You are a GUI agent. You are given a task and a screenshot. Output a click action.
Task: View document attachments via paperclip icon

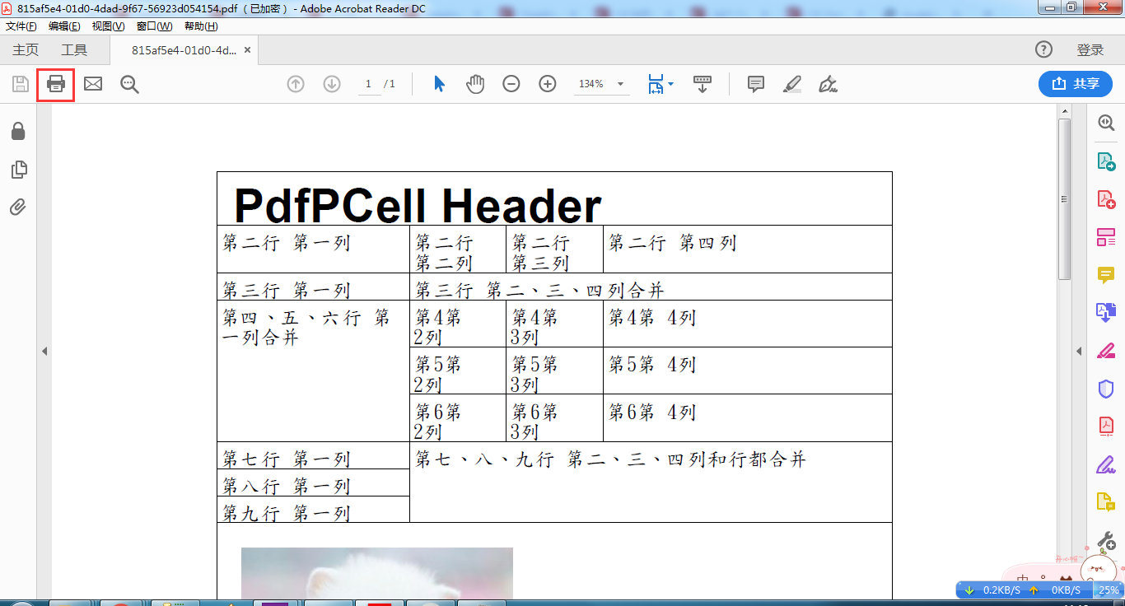coord(18,207)
